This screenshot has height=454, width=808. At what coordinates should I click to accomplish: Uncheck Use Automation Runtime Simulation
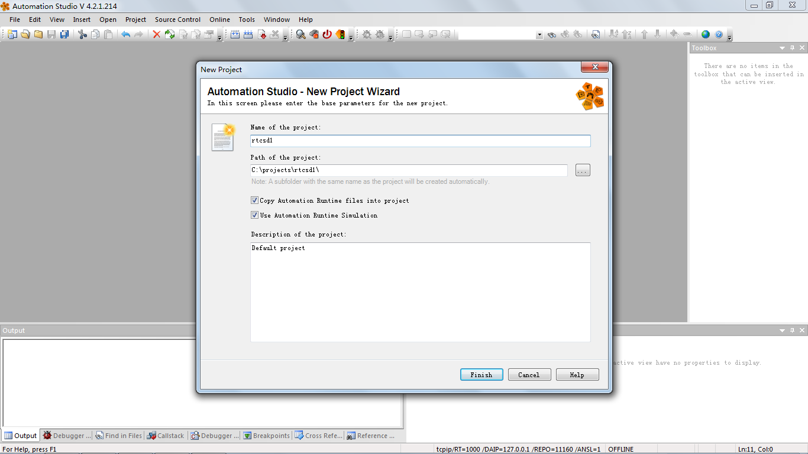(x=254, y=215)
